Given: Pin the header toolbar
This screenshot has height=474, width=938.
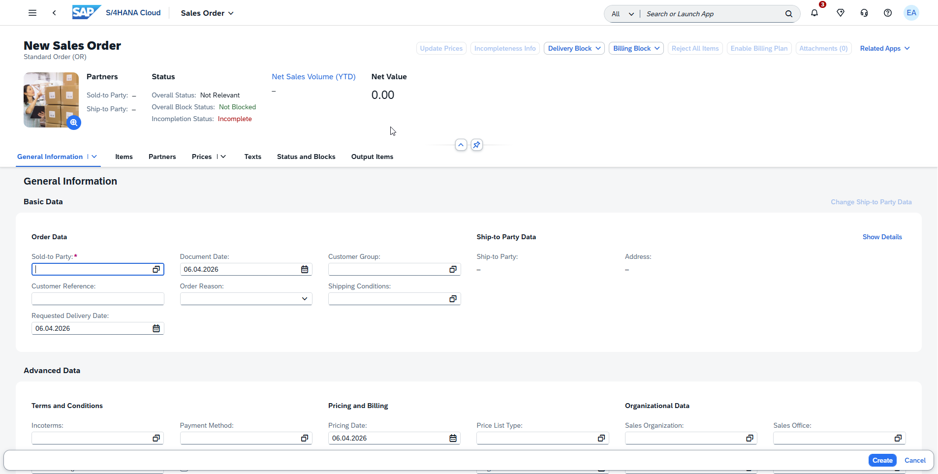Looking at the screenshot, I should (x=476, y=145).
